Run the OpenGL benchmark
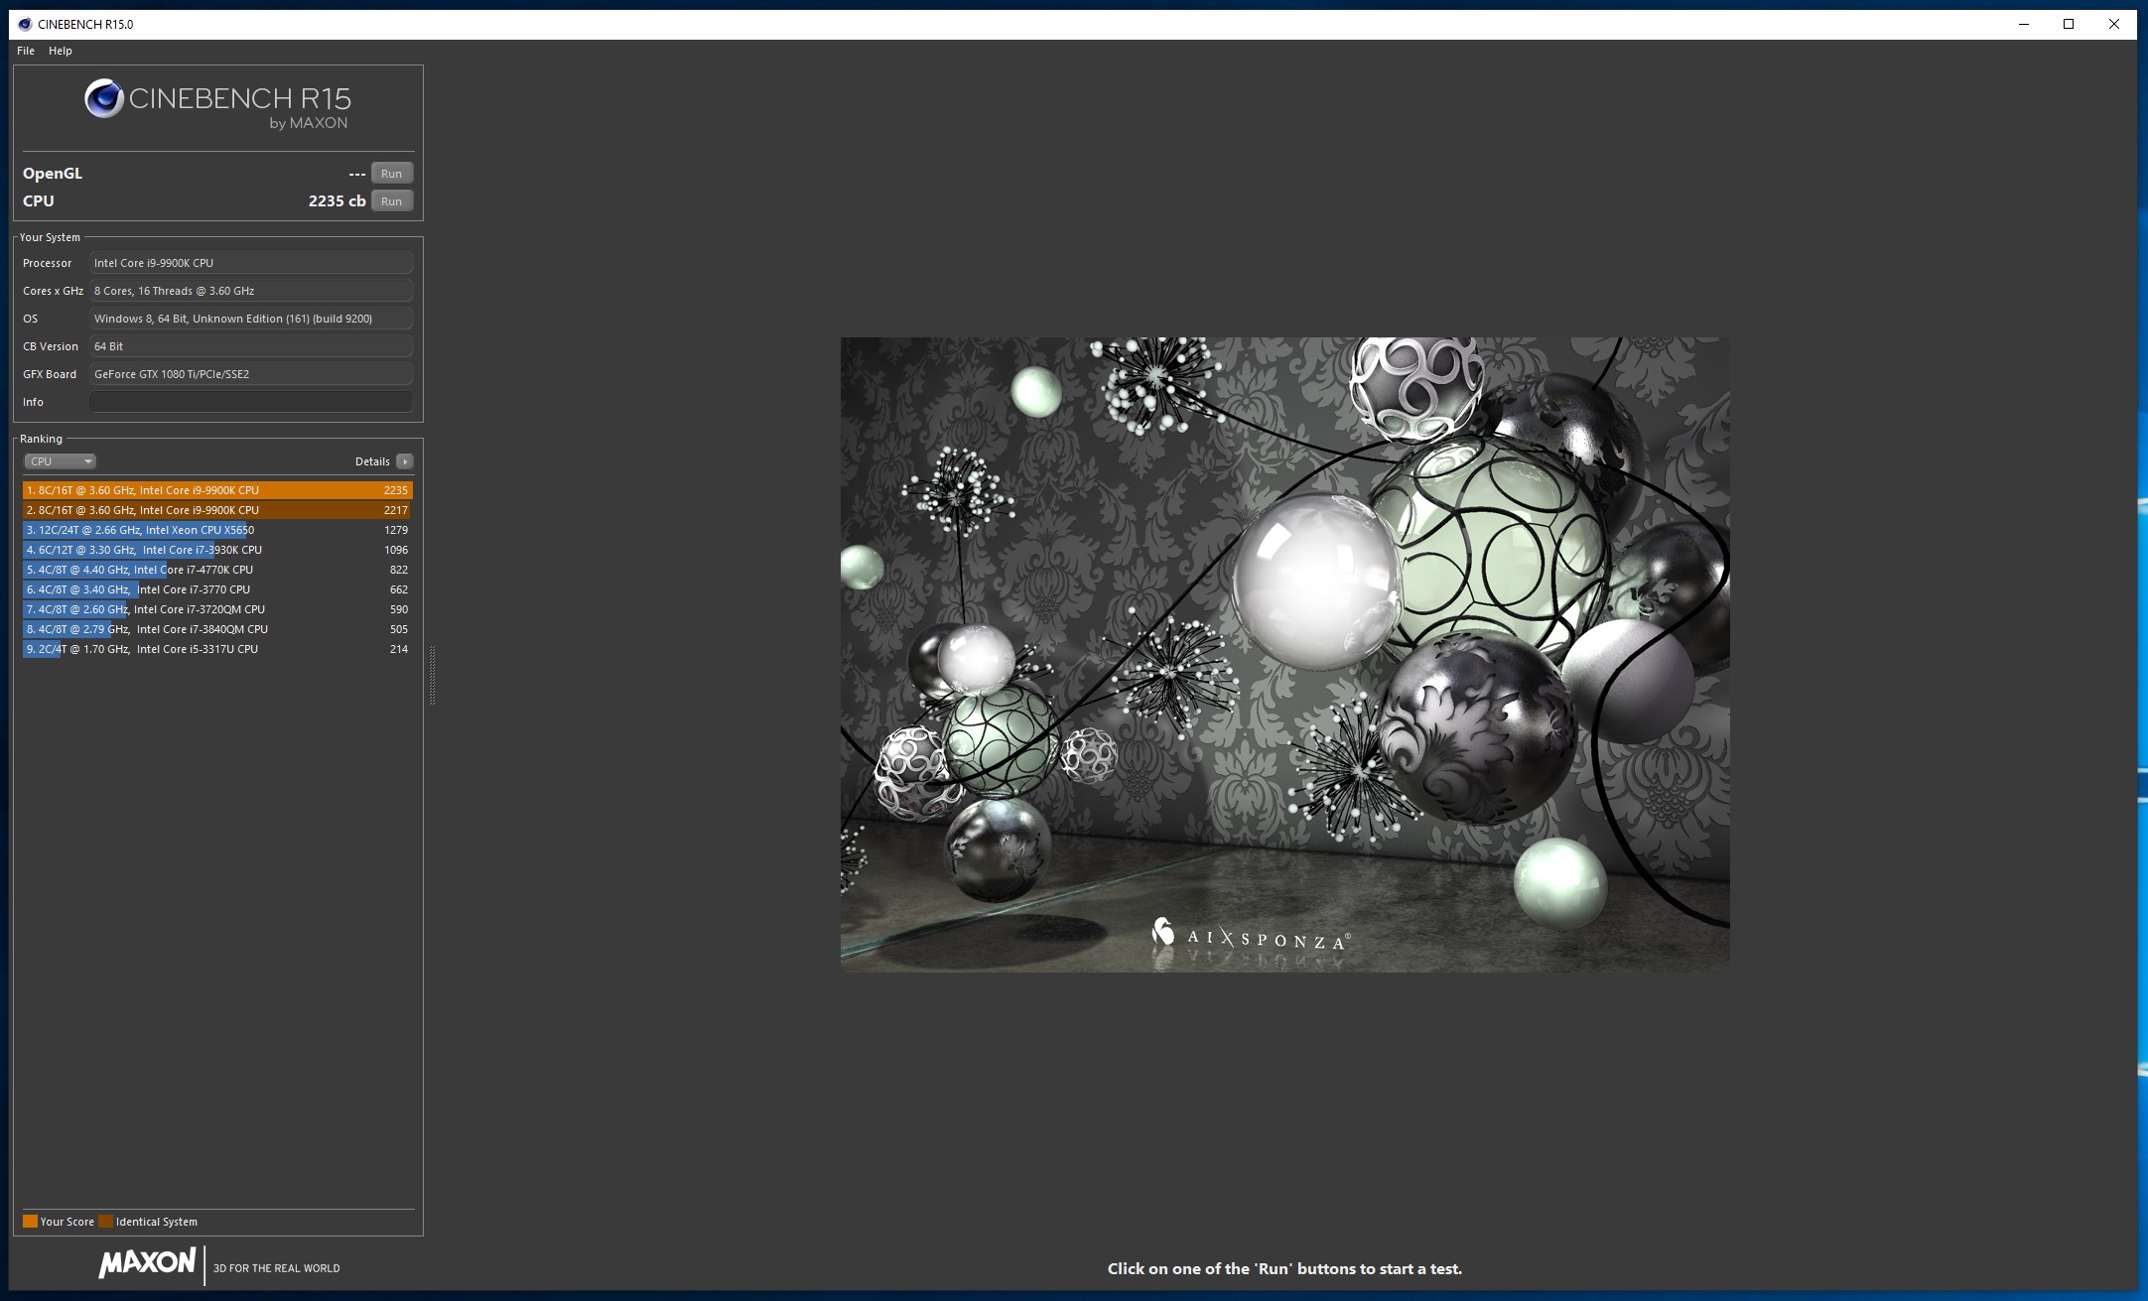This screenshot has width=2148, height=1301. pyautogui.click(x=391, y=174)
